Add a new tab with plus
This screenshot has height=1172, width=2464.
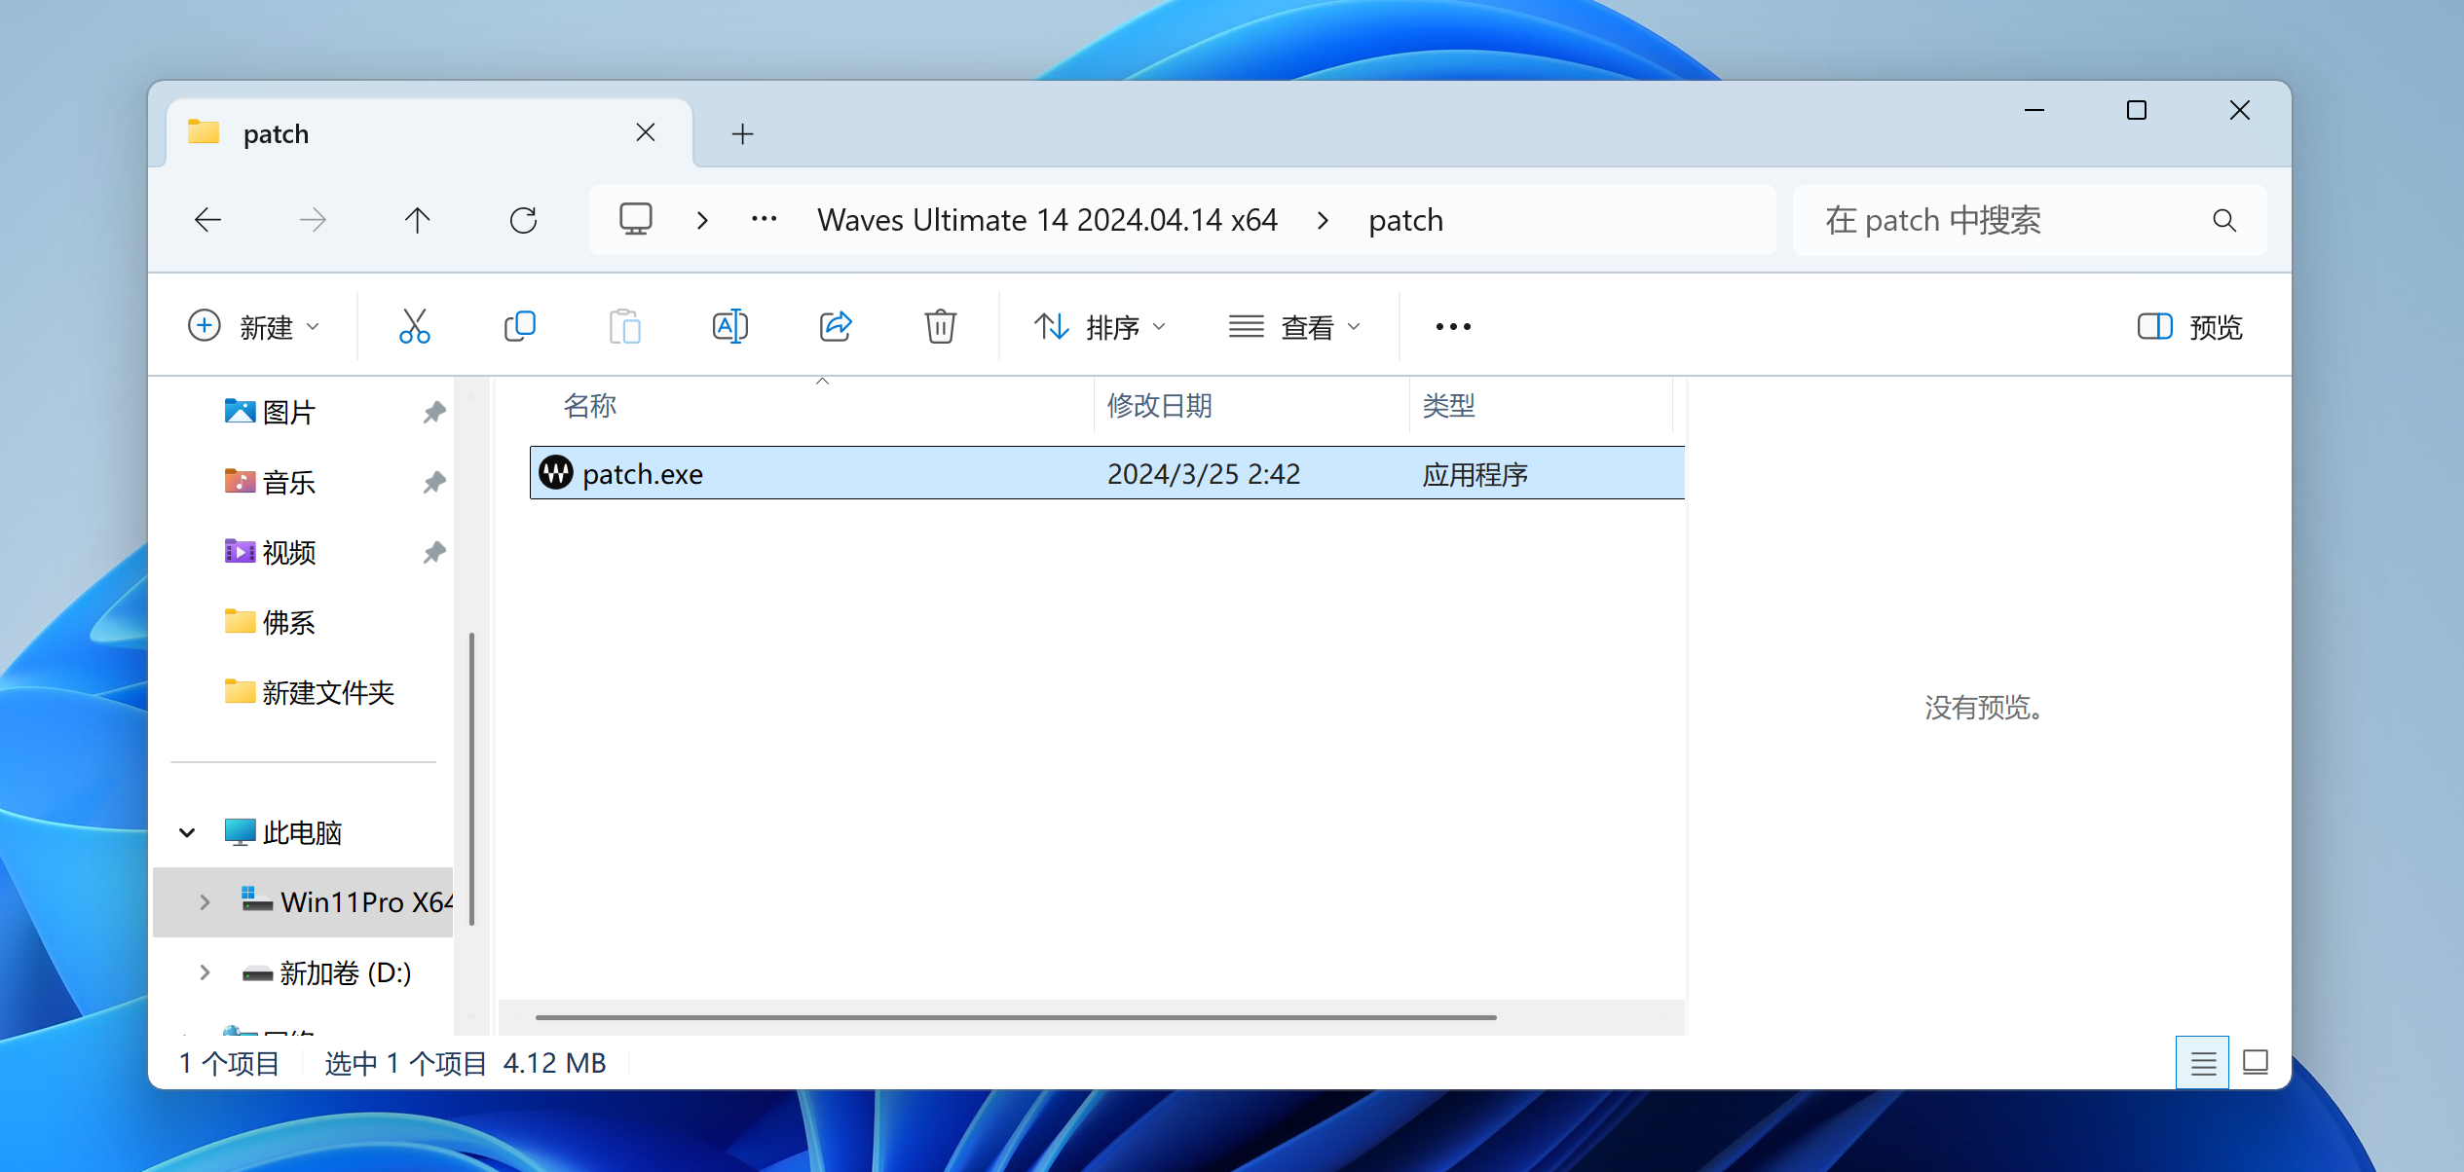[x=742, y=134]
